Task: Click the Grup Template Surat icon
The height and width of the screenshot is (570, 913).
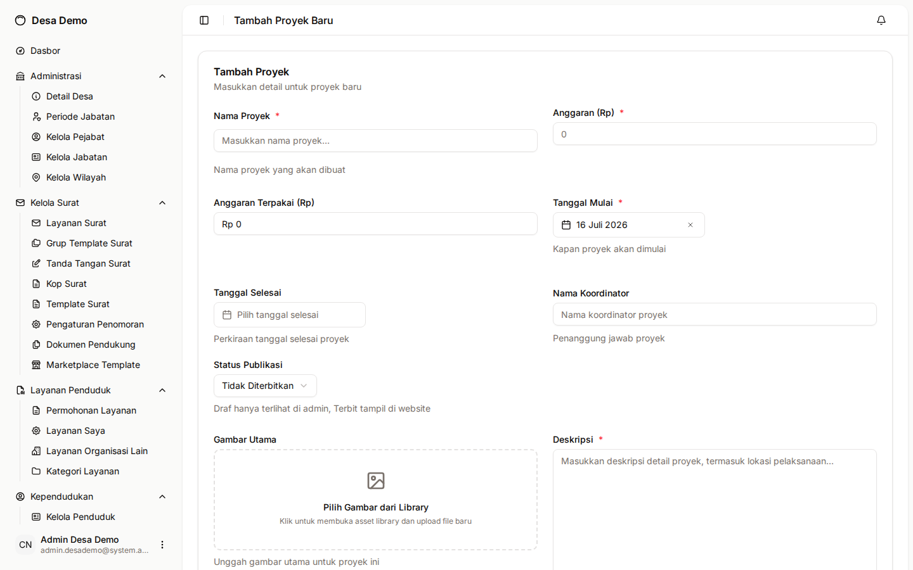Action: [x=36, y=243]
